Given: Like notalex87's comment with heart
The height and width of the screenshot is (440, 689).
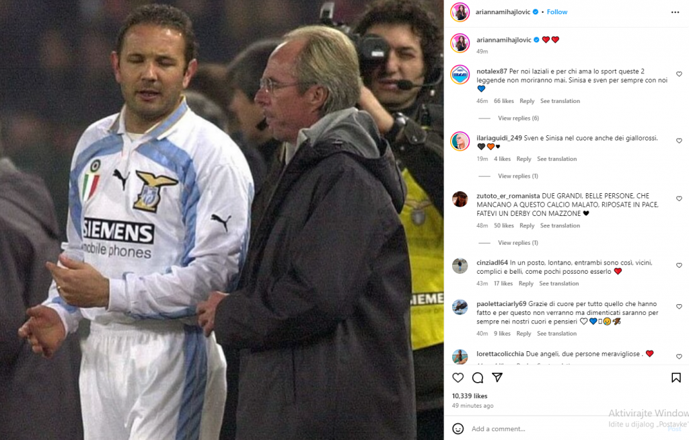Looking at the screenshot, I should tap(679, 74).
